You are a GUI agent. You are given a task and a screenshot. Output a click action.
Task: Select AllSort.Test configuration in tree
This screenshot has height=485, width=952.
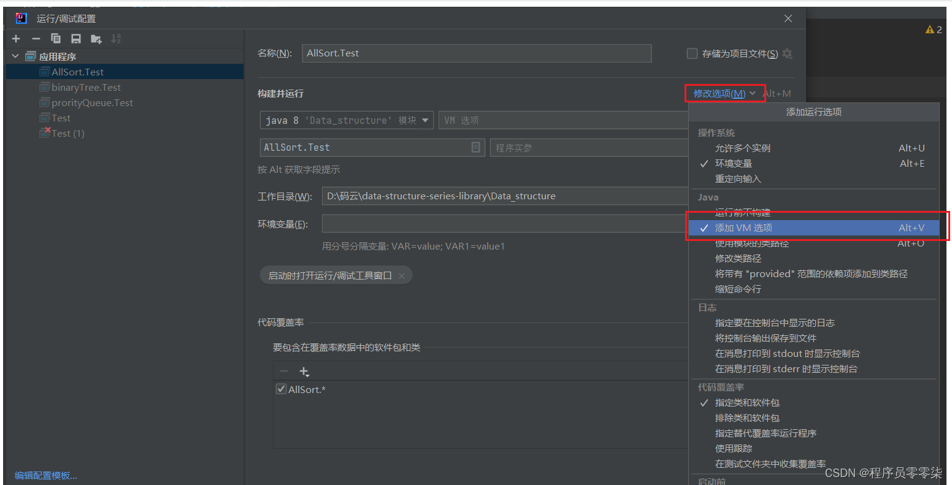[125, 72]
